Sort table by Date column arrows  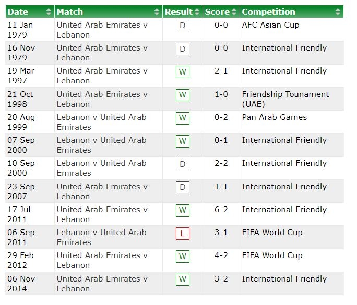coord(49,12)
